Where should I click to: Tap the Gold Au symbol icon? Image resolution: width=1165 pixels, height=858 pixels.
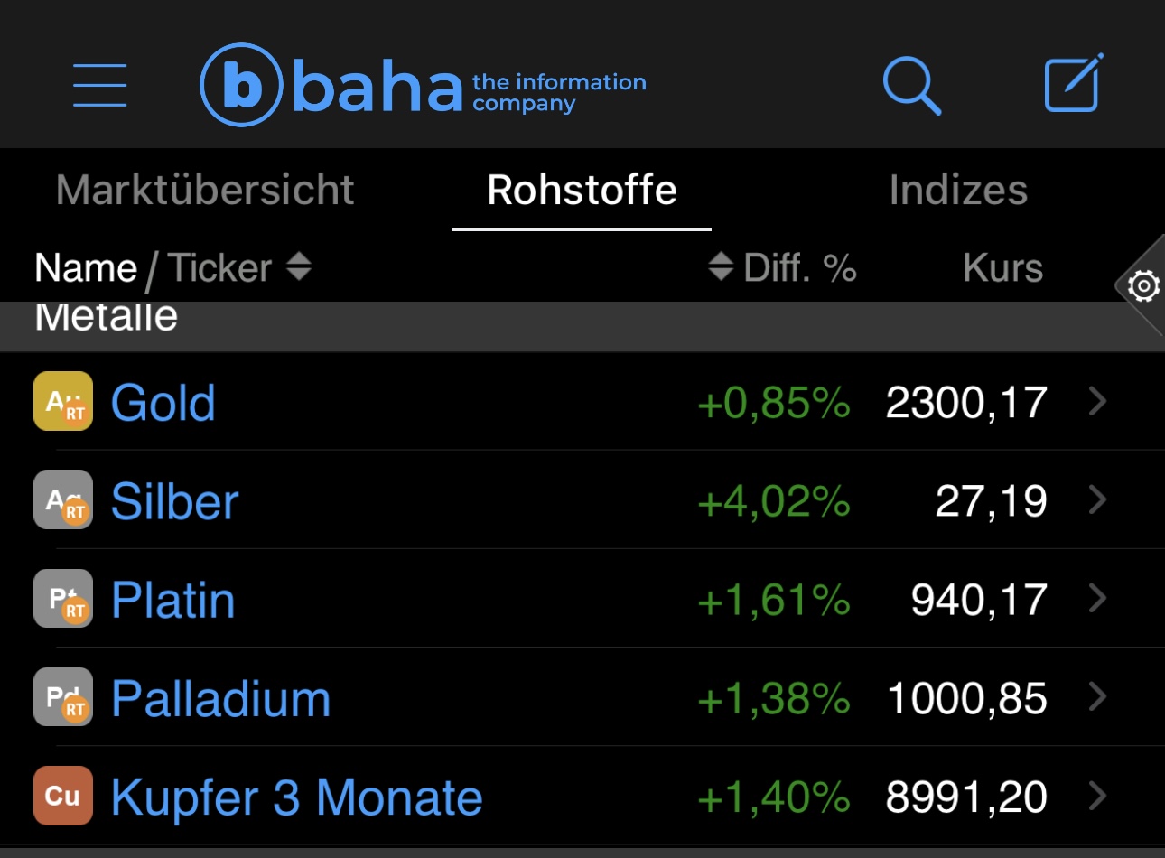click(63, 401)
